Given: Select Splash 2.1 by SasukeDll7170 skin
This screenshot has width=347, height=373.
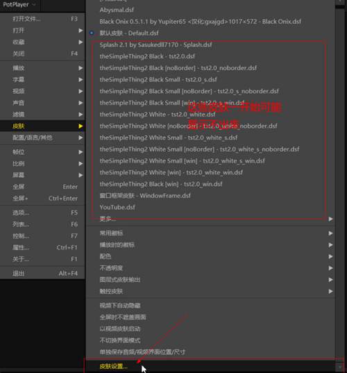Looking at the screenshot, I should click(x=210, y=44).
